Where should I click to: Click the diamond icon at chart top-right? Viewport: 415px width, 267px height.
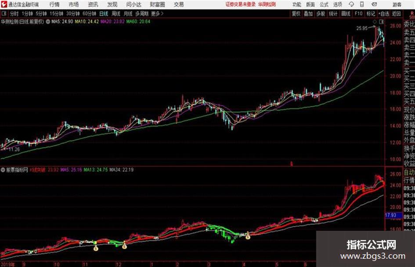pyautogui.click(x=375, y=21)
